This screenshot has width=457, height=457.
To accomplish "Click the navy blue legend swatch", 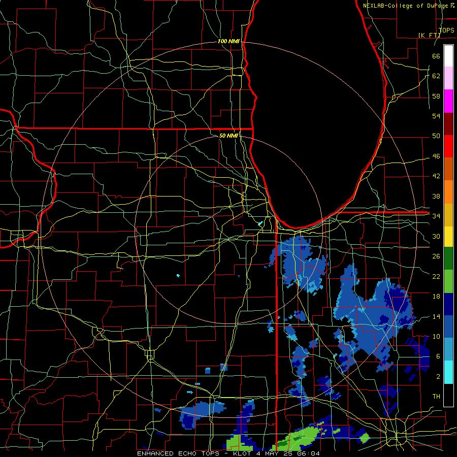I will point(448,304).
